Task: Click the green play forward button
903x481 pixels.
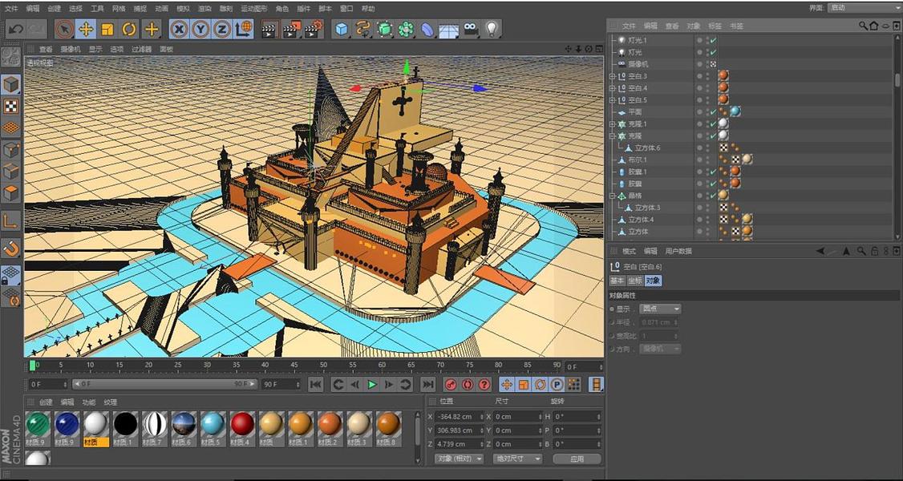Action: [x=372, y=384]
